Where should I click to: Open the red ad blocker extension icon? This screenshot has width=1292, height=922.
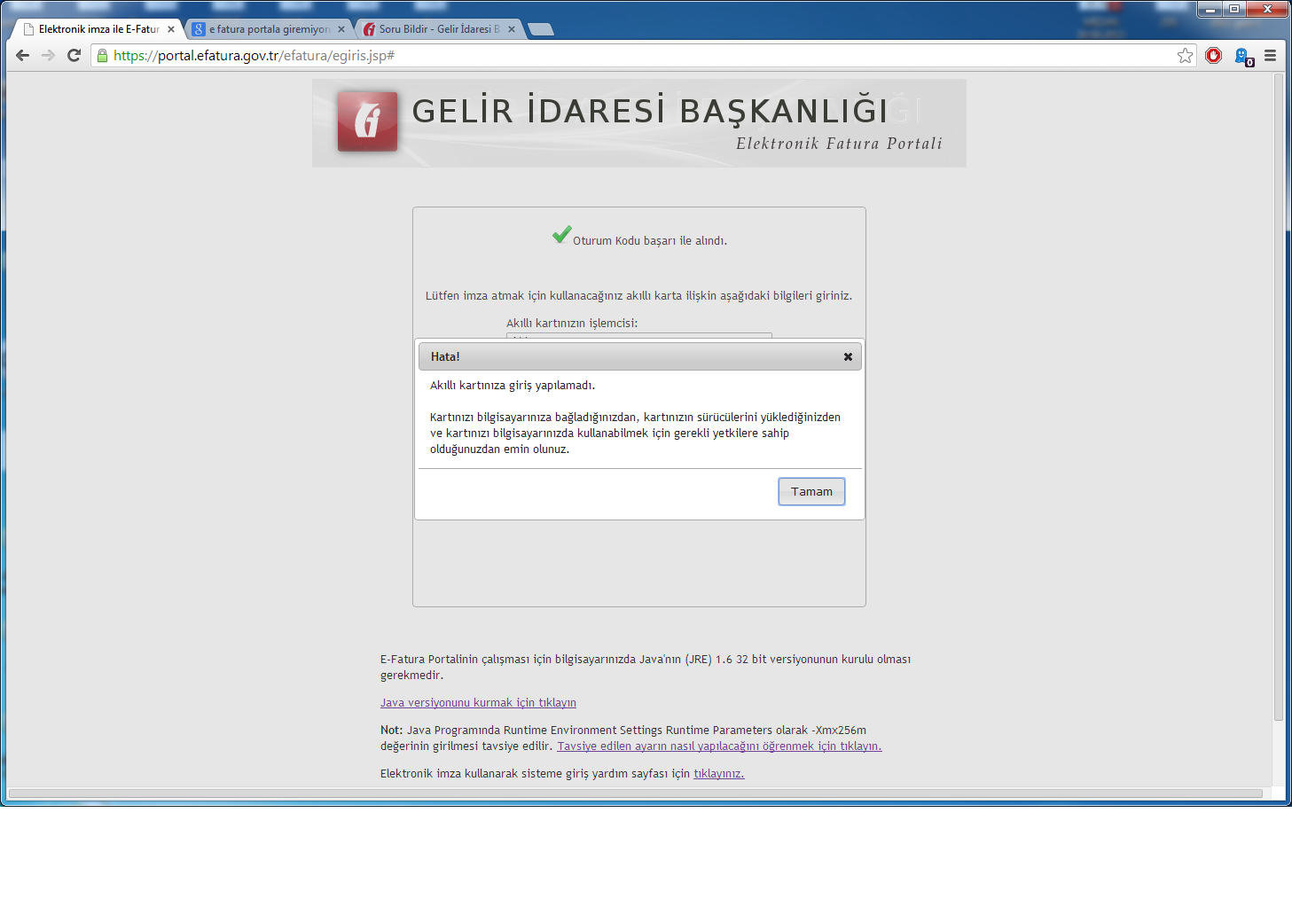point(1214,56)
